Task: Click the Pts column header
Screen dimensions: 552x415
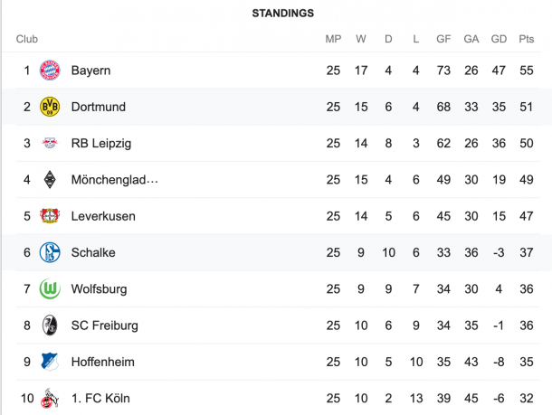Action: [x=527, y=39]
